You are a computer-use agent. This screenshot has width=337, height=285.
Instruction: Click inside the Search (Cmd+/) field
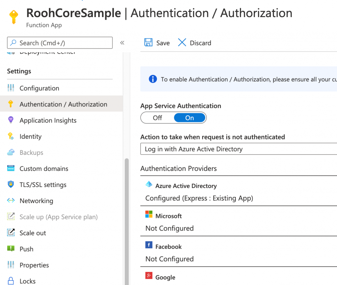click(x=60, y=43)
